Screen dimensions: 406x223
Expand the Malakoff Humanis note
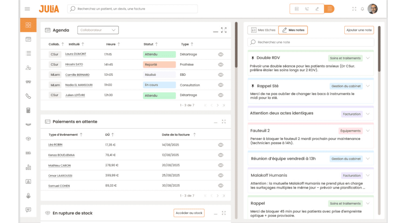[x=368, y=176]
